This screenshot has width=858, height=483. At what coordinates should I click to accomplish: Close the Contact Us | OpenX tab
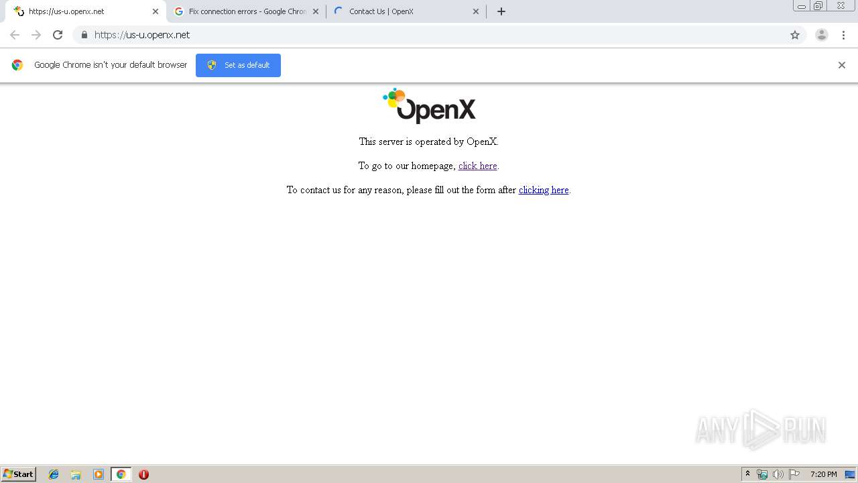[476, 11]
